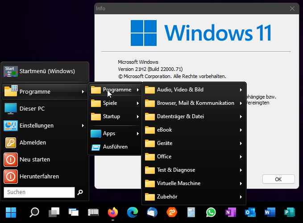303x223 pixels.
Task: Expand Startup submenu arrow
Action: pyautogui.click(x=137, y=116)
